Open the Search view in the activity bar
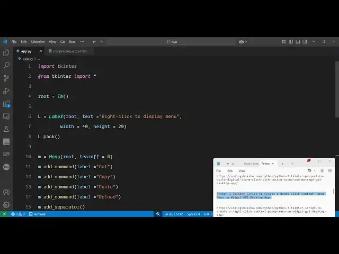Image resolution: width=339 pixels, height=254 pixels. 6,65
